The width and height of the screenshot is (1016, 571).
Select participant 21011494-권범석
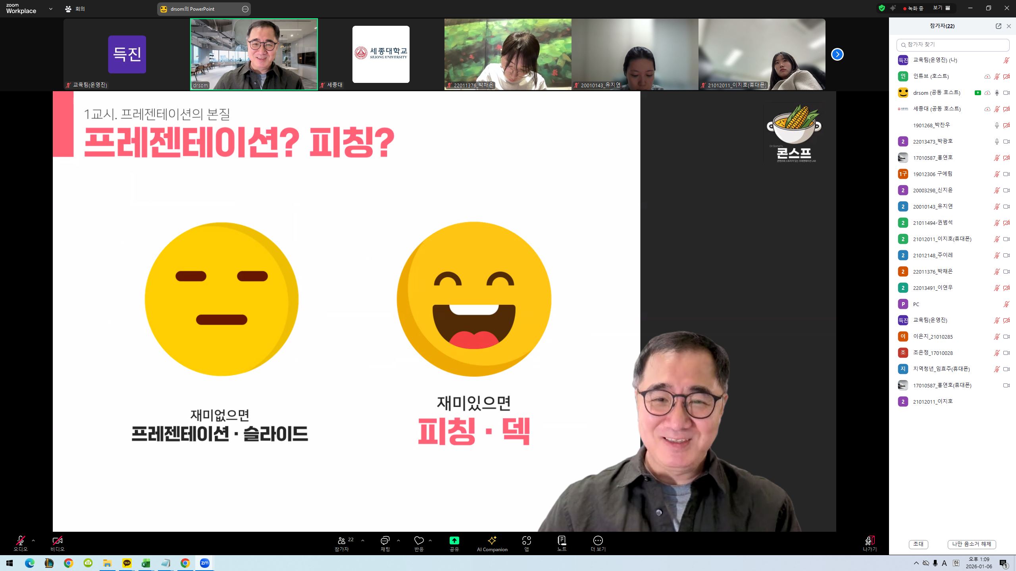click(952, 223)
